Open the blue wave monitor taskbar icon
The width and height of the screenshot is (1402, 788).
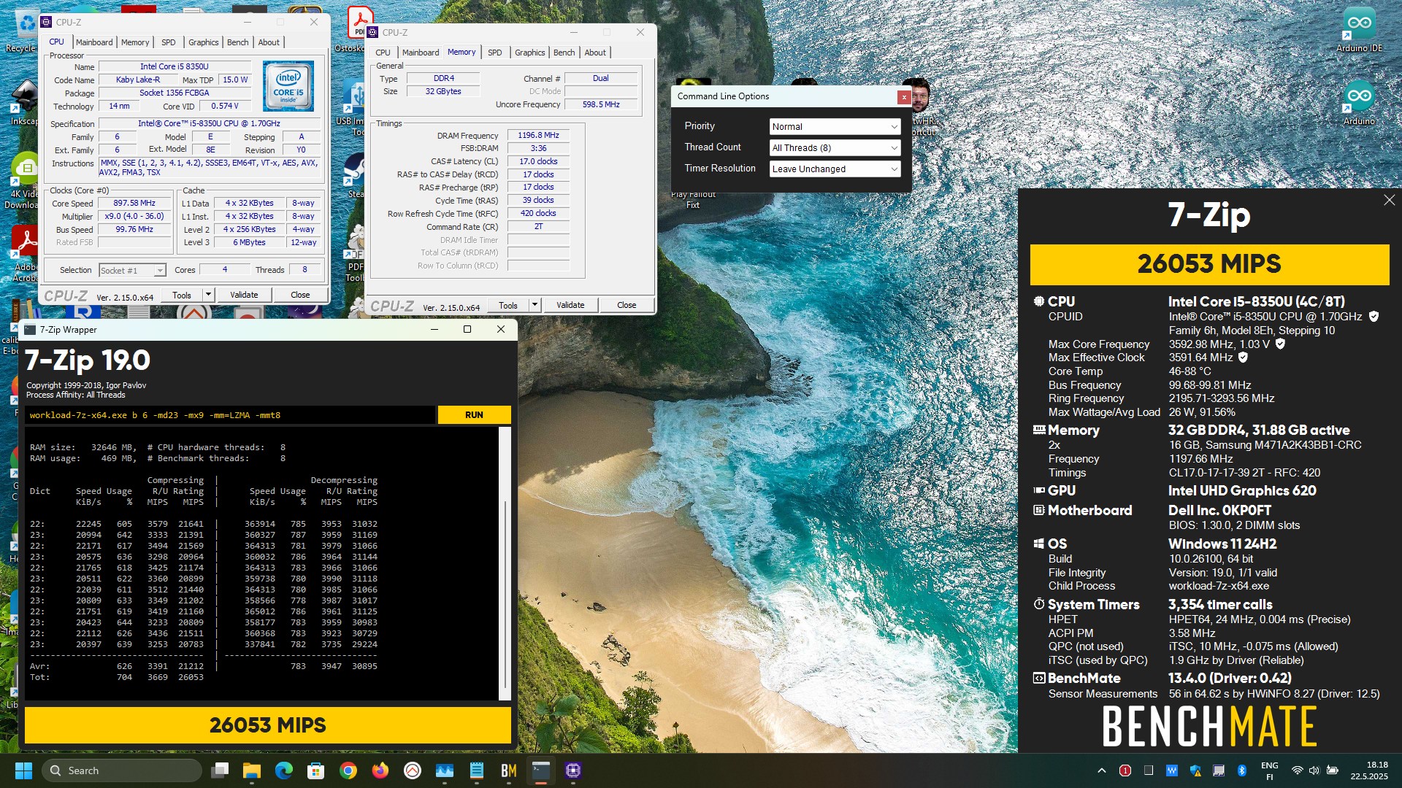tap(445, 770)
